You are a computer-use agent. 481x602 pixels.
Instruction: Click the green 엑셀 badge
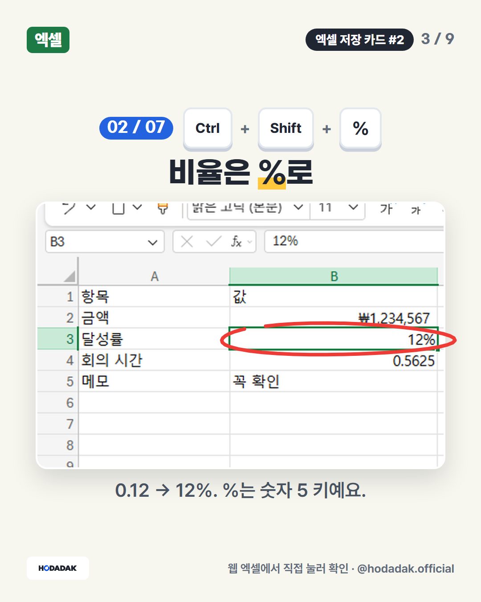click(48, 40)
